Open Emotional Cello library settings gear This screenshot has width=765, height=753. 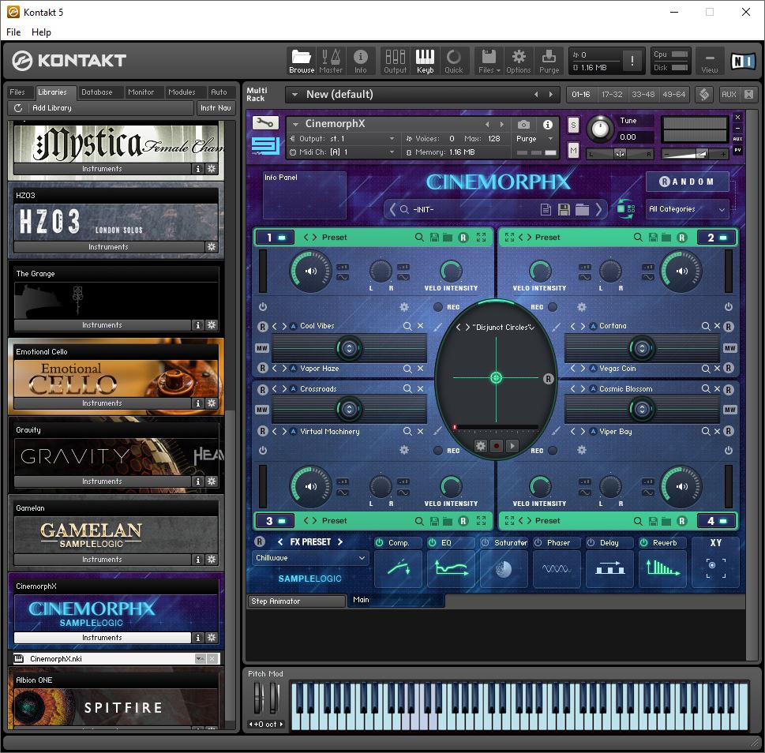(x=212, y=403)
